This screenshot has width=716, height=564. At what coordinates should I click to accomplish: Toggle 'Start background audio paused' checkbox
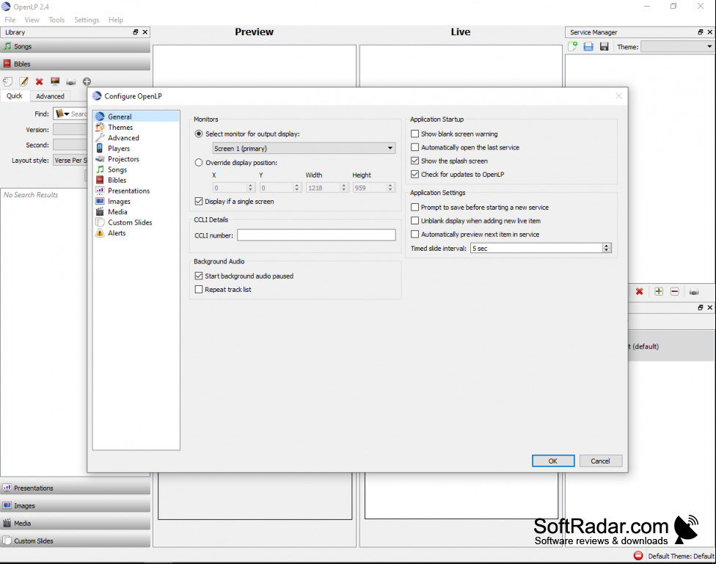[x=199, y=276]
